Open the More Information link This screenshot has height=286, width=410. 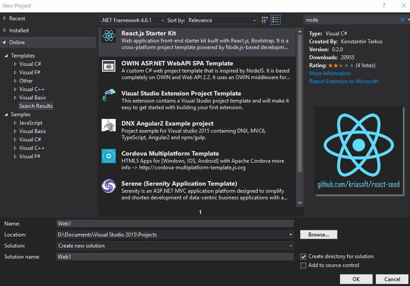click(330, 73)
